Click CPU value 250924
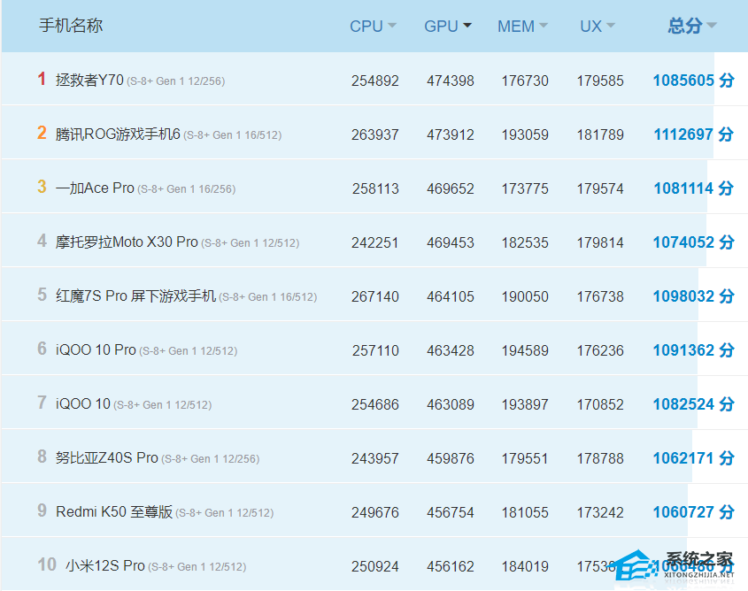The image size is (748, 591). point(375,565)
